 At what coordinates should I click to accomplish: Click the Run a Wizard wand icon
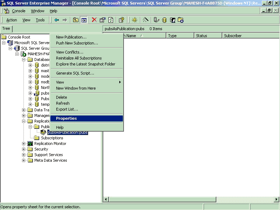(x=146, y=20)
